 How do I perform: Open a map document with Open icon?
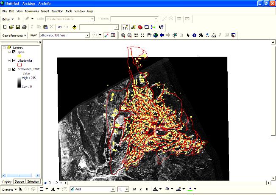point(11,27)
